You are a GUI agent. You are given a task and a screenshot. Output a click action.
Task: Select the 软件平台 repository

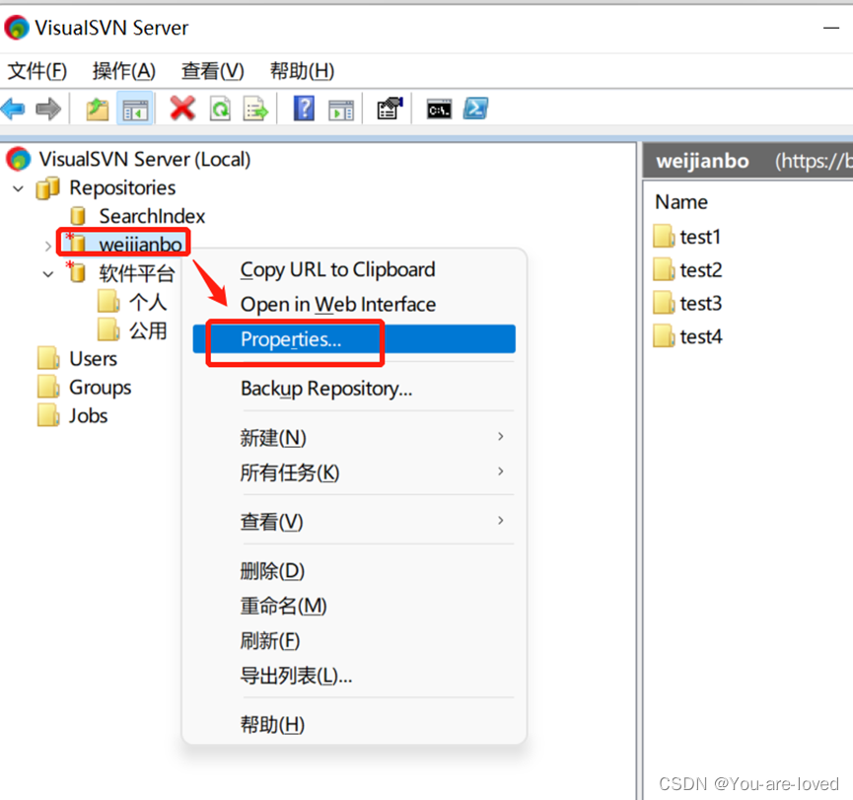coord(136,273)
